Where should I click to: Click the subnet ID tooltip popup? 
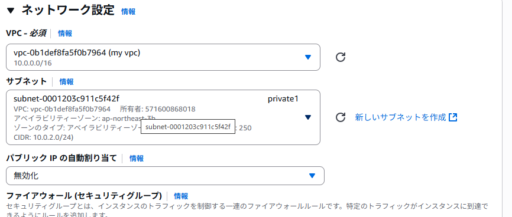(x=188, y=127)
